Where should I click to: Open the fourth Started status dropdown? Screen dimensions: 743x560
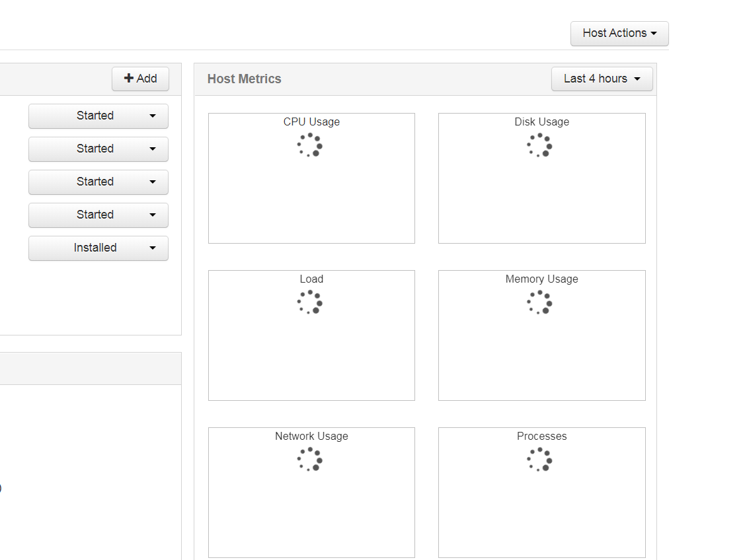pos(98,215)
